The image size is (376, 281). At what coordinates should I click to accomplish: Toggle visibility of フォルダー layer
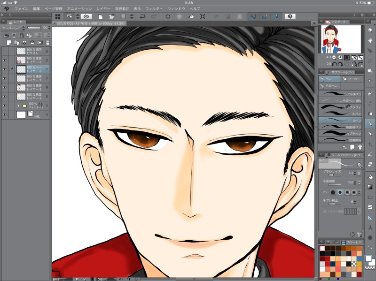[x=5, y=106]
